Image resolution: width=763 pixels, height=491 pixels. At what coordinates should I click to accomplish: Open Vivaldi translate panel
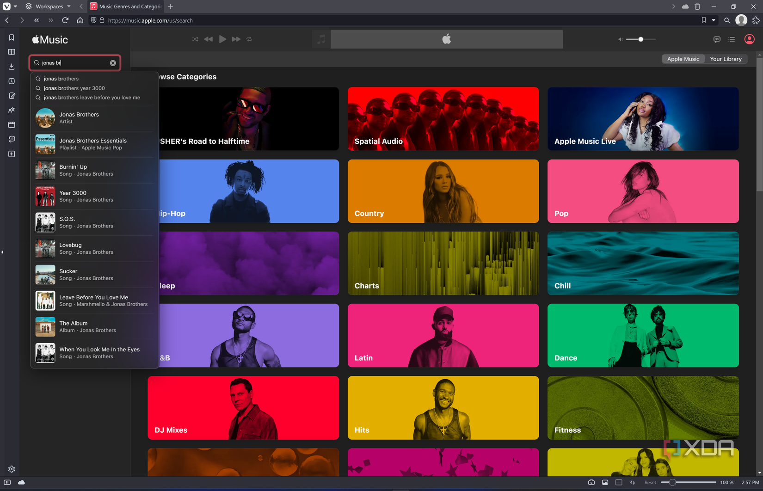click(12, 110)
